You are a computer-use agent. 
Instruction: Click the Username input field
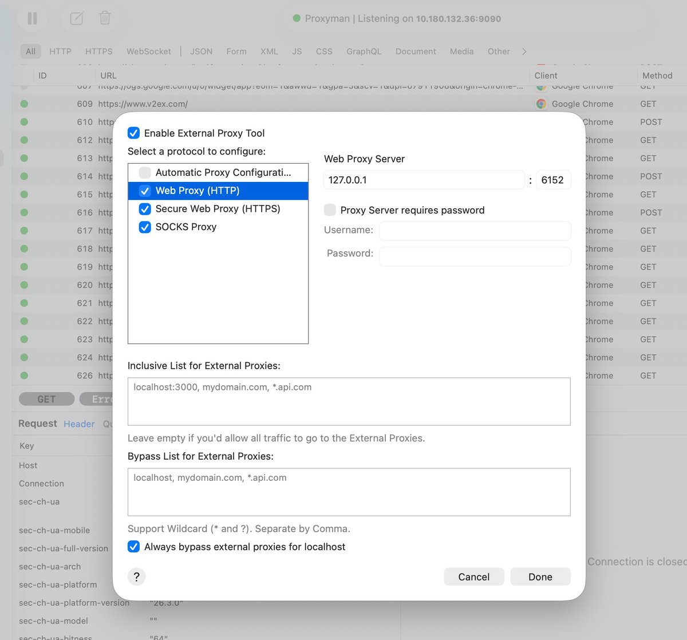(475, 230)
